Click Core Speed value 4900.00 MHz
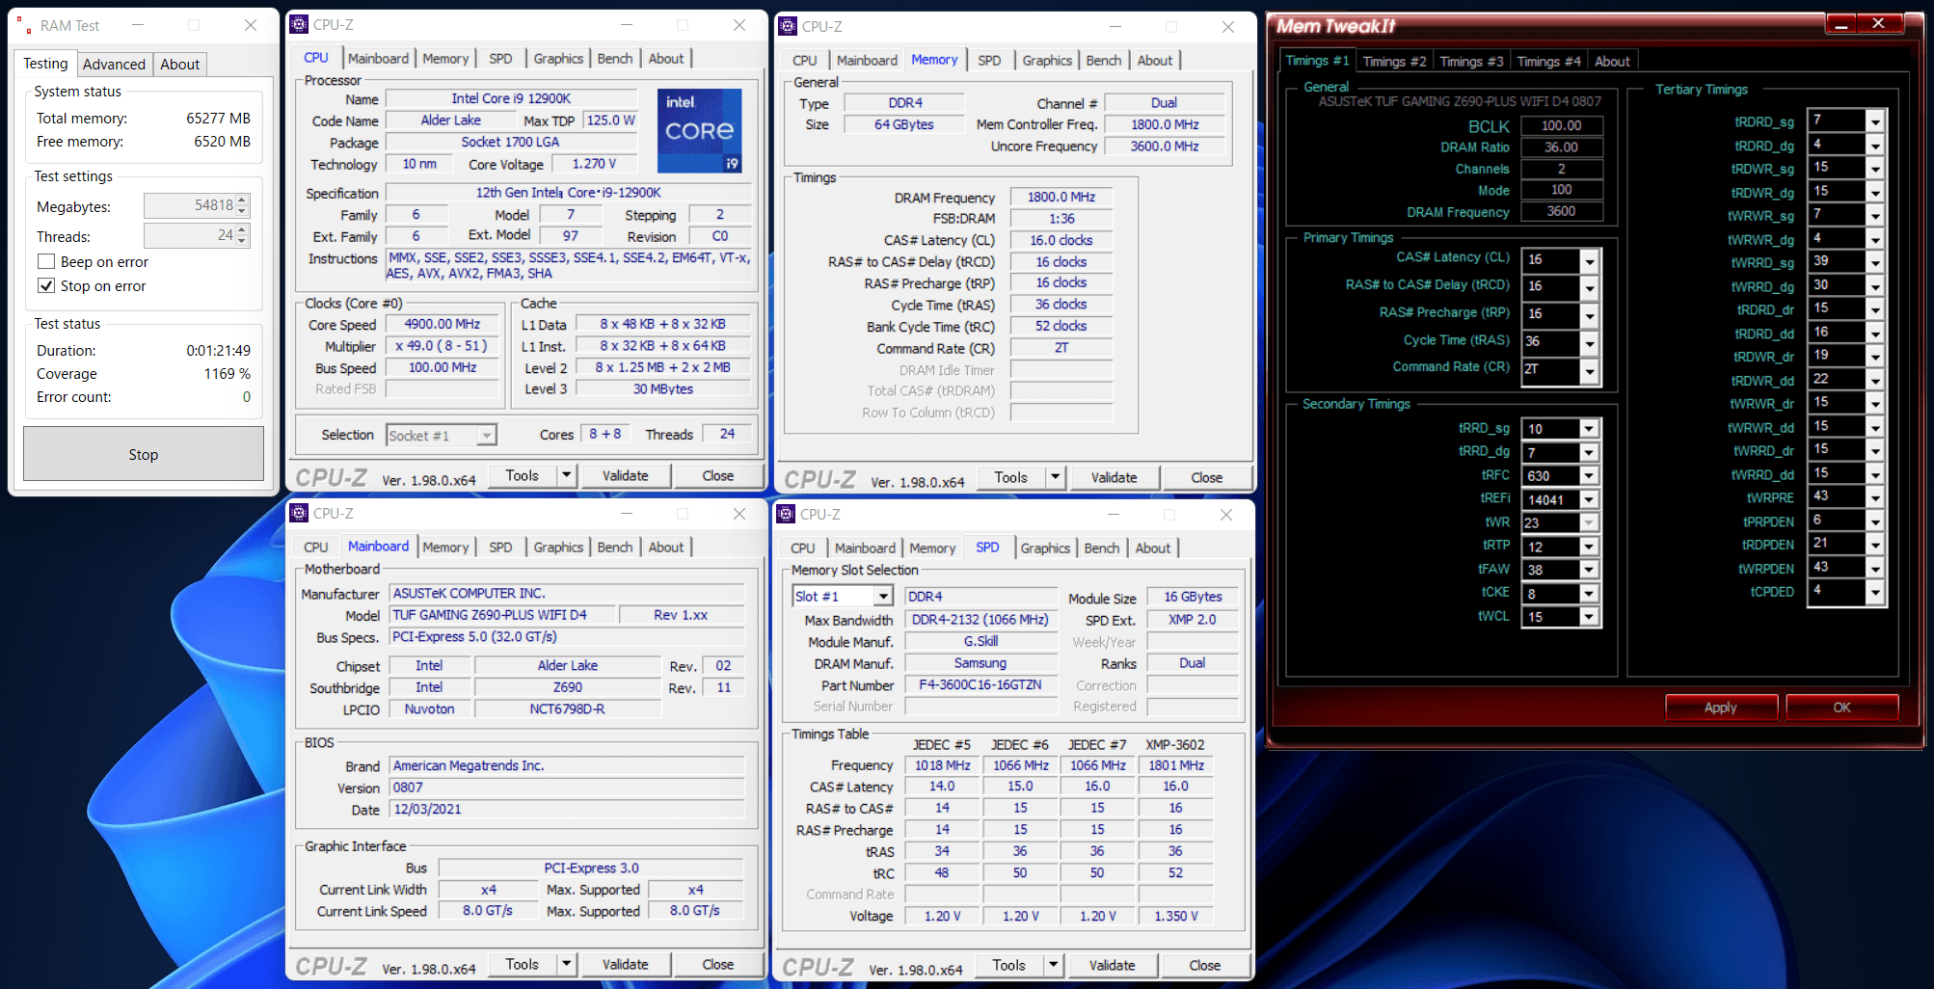The width and height of the screenshot is (1934, 989). click(x=442, y=324)
